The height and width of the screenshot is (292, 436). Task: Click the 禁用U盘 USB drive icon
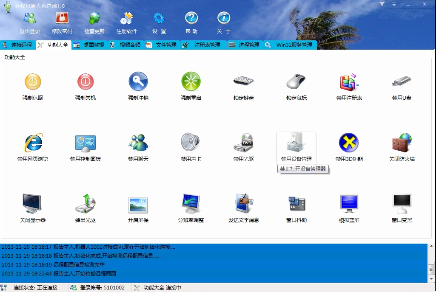[x=402, y=81]
